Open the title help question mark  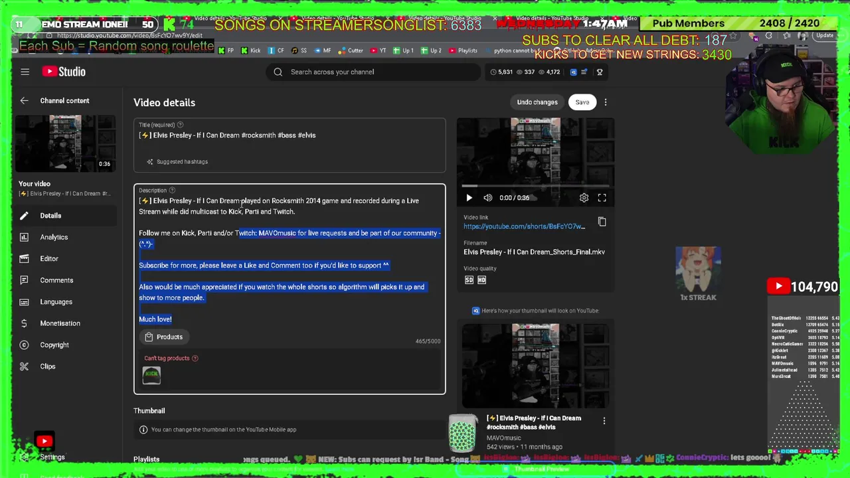click(x=180, y=125)
